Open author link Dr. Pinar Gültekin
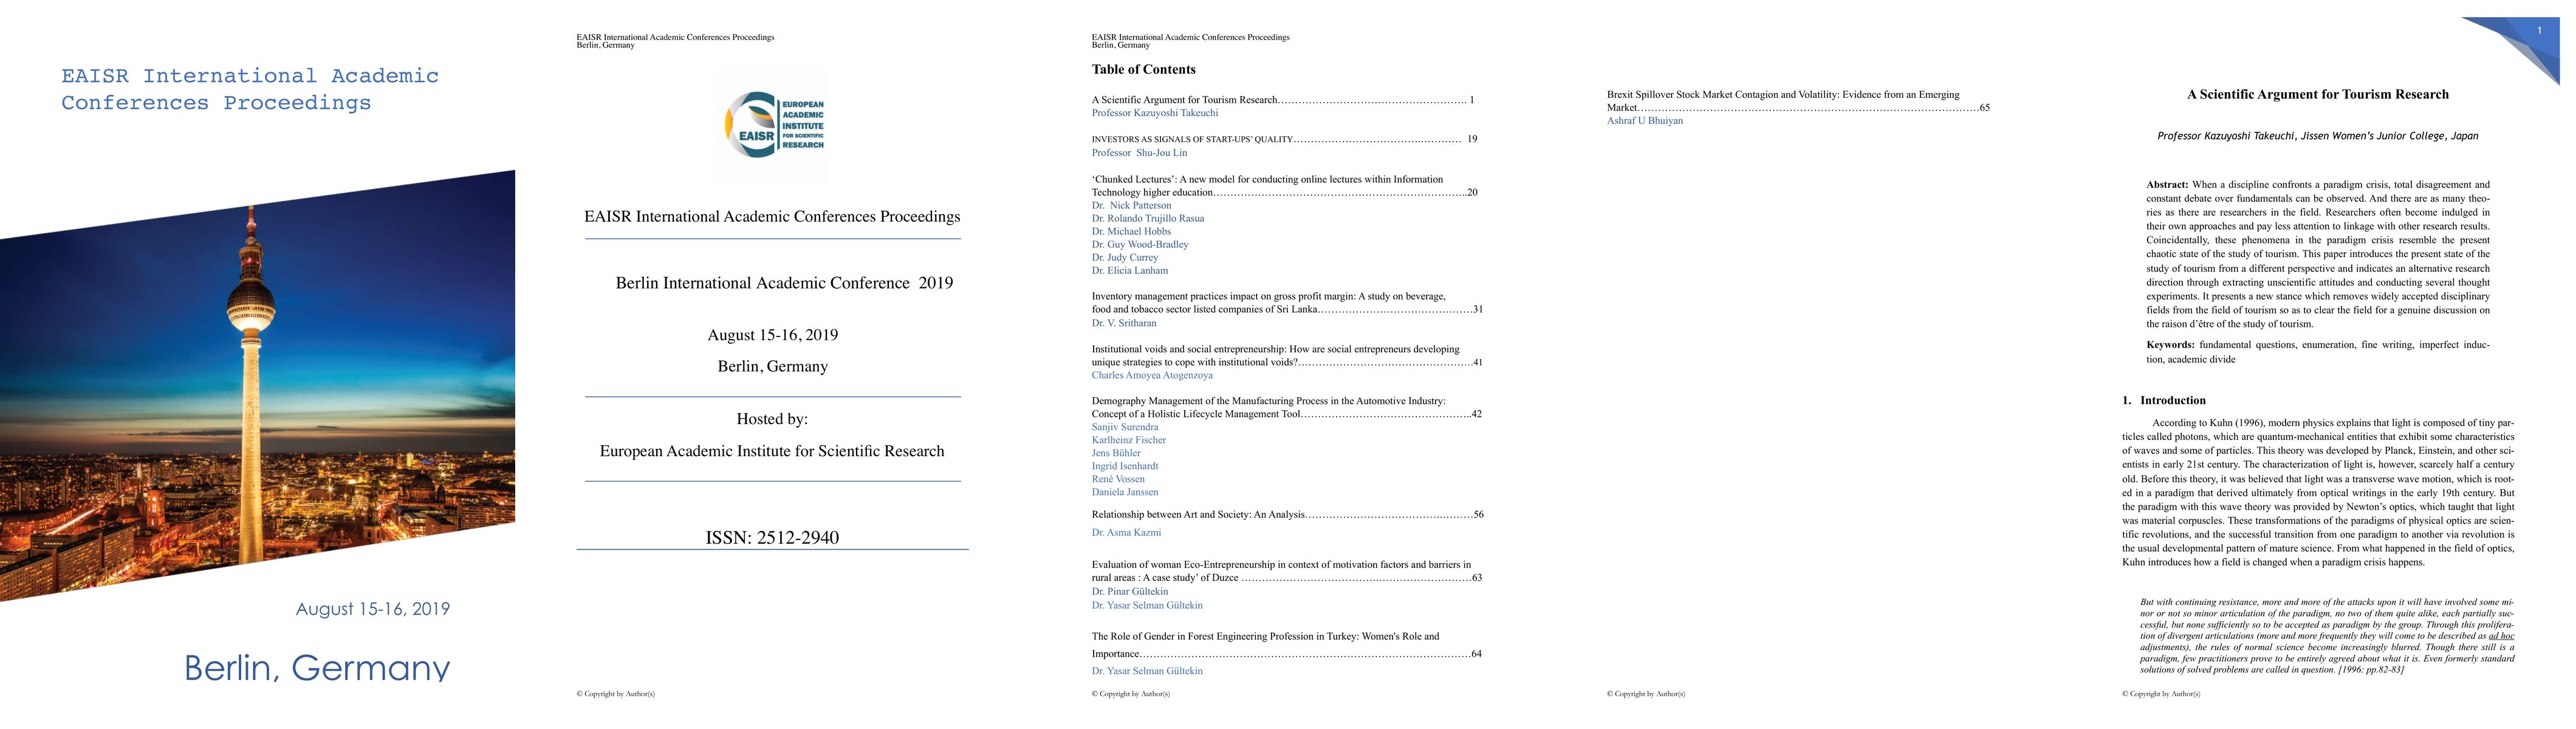 click(x=1130, y=591)
